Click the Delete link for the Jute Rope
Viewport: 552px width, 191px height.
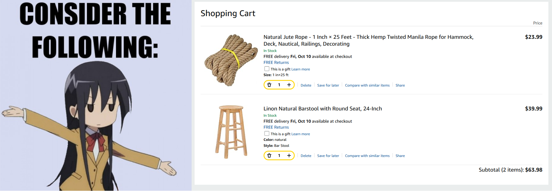[x=306, y=85]
